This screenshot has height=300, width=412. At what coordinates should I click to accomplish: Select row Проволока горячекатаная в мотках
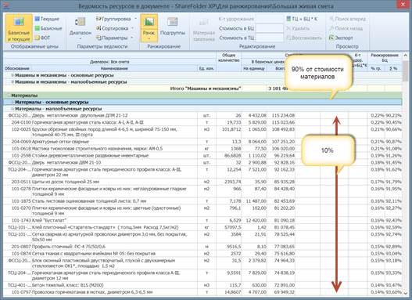click(x=202, y=292)
